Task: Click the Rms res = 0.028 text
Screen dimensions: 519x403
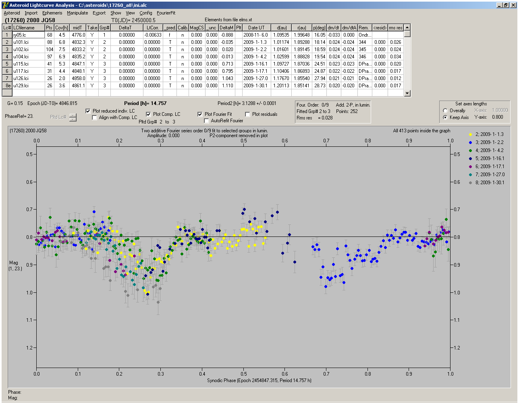Action: point(315,118)
